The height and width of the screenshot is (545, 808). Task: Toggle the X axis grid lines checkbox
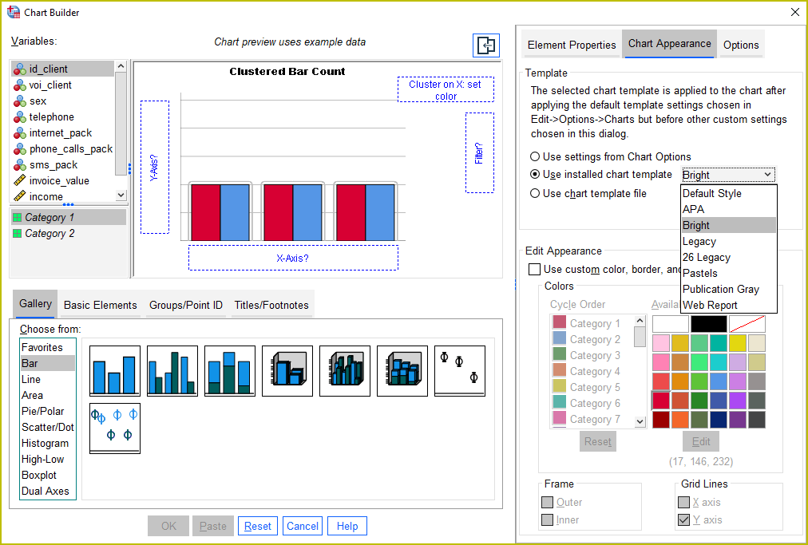683,502
